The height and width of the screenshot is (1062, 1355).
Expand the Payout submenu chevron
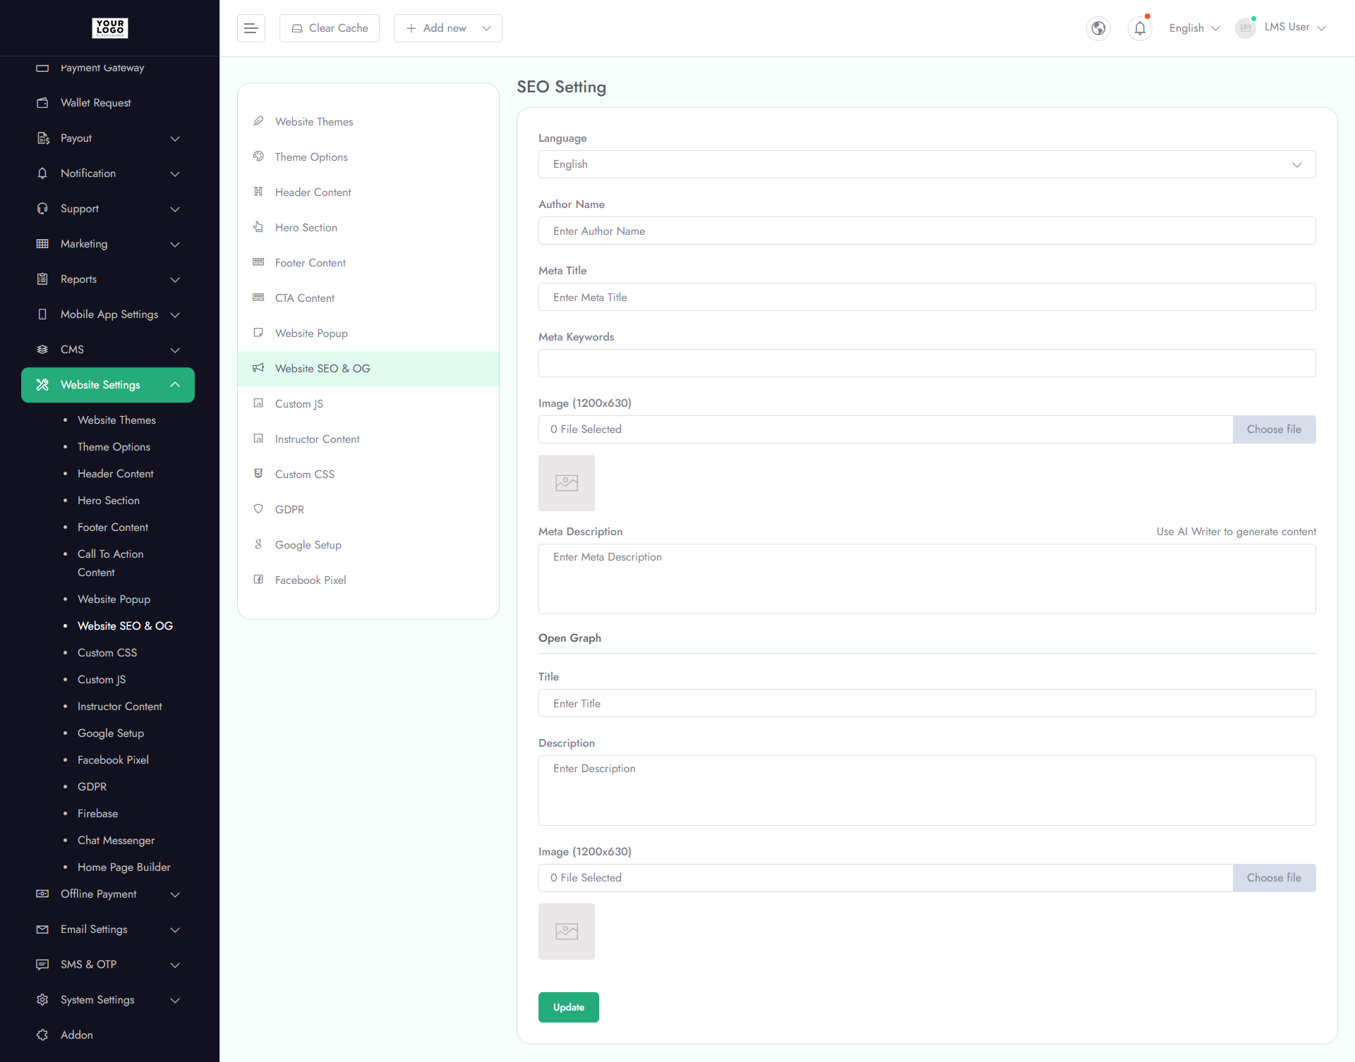click(175, 139)
